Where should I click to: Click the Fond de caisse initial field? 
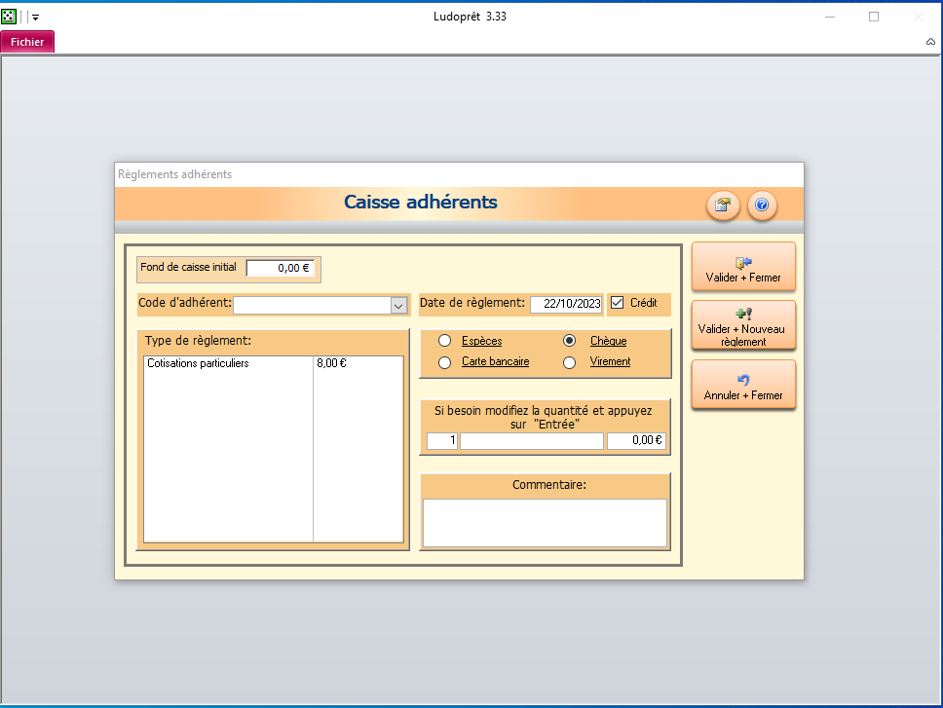point(281,268)
